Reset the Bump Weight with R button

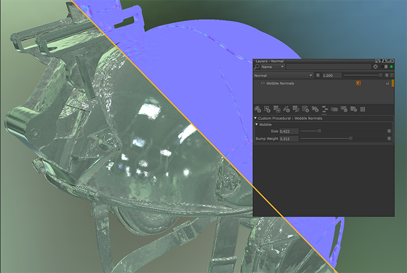389,139
